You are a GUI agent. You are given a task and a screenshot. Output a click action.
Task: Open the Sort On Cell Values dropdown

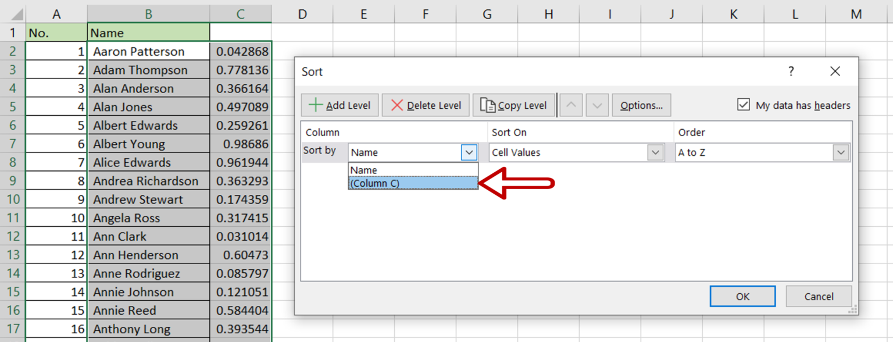click(x=656, y=152)
